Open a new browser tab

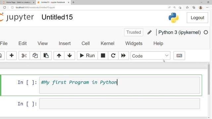pyautogui.click(x=73, y=2)
